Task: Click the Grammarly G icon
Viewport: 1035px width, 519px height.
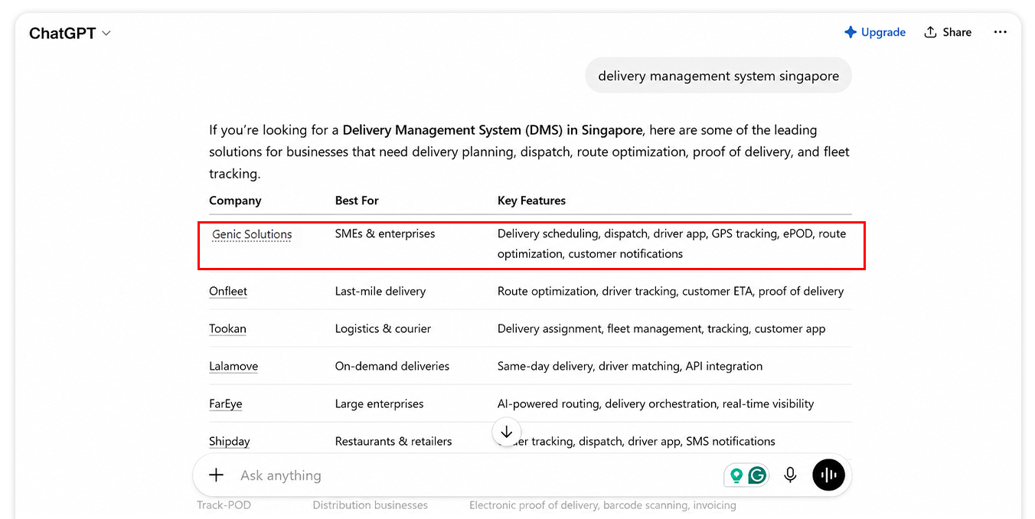Action: coord(757,475)
